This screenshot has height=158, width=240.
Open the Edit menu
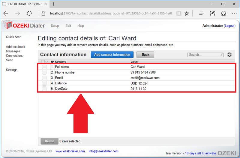click(x=68, y=26)
